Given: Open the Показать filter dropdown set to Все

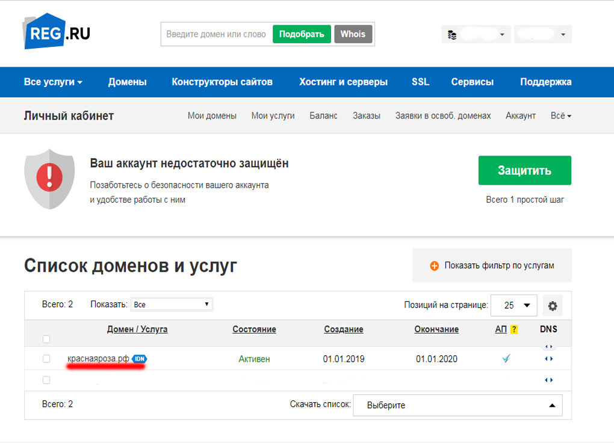Looking at the screenshot, I should pyautogui.click(x=172, y=305).
